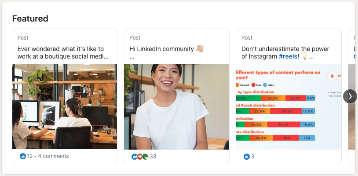This screenshot has width=358, height=176.
Task: Click 'Post' label on boutique social media card
Action: 23,38
